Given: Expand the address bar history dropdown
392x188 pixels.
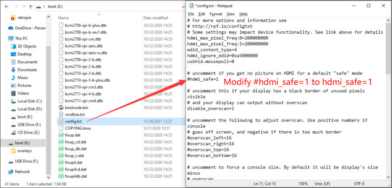Looking at the screenshot, I should pyautogui.click(x=183, y=7).
